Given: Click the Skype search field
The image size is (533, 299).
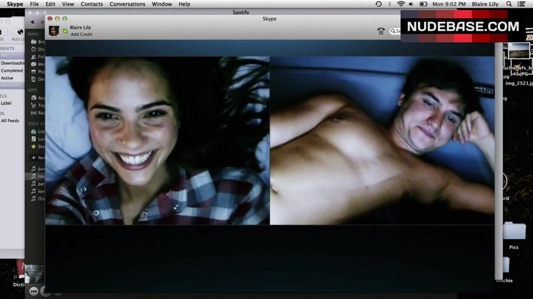Looking at the screenshot, I should point(396,31).
